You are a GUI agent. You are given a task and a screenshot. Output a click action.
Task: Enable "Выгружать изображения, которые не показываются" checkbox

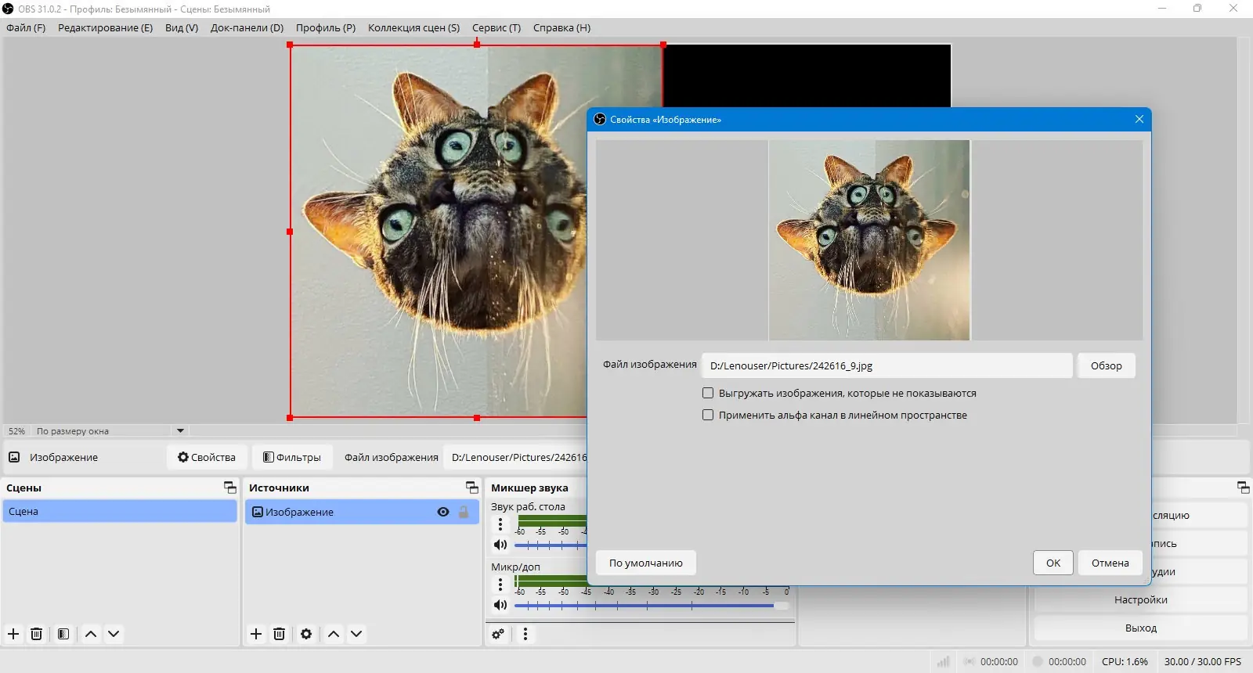[708, 394]
